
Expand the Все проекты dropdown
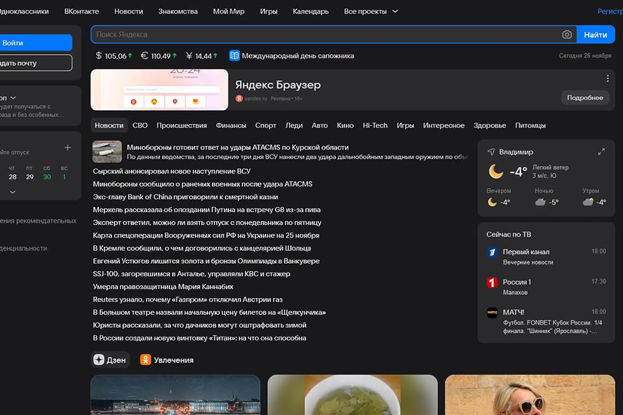coord(371,11)
